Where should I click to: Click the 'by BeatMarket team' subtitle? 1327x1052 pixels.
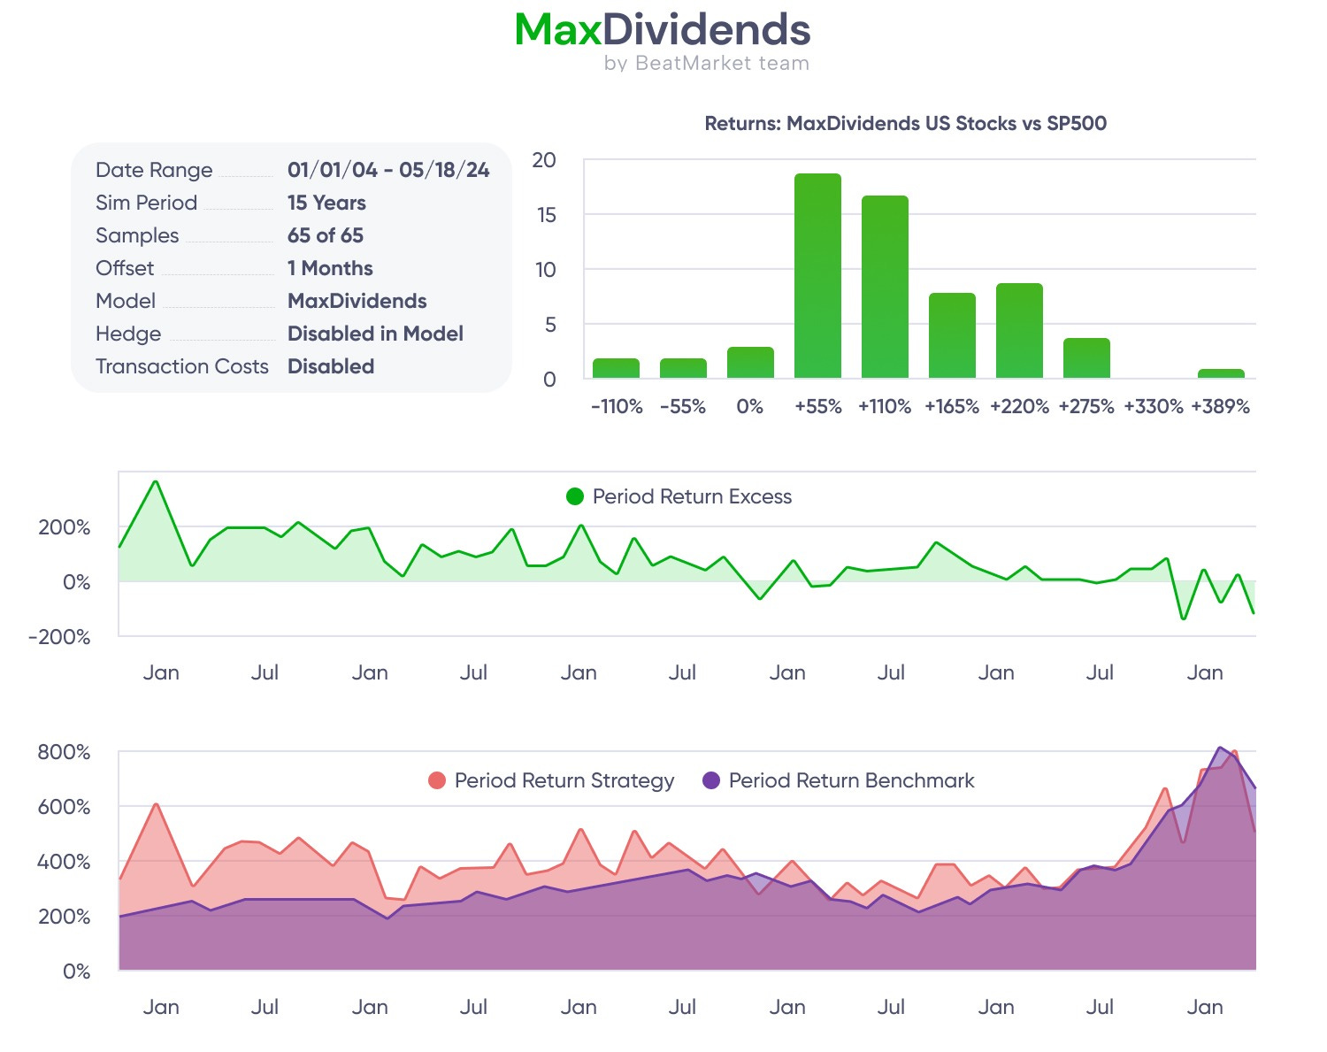(706, 64)
